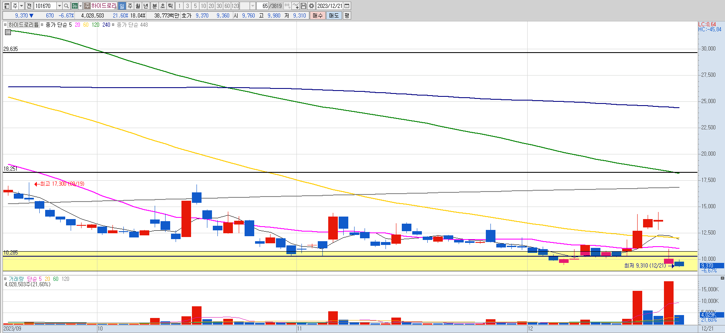Click the 종가 단순 448 indicator label

pos(132,25)
